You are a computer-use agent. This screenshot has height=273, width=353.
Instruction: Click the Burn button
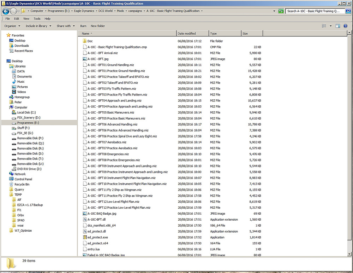click(x=83, y=26)
